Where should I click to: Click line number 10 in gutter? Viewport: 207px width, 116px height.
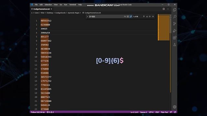point(36,57)
